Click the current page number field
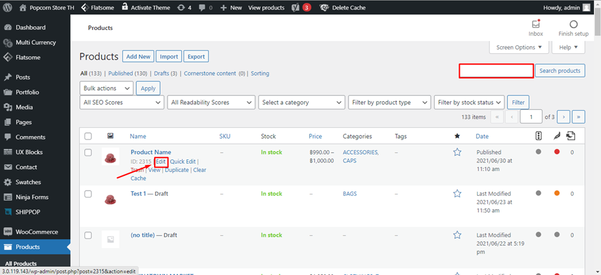Image resolution: width=601 pixels, height=275 pixels. click(x=531, y=116)
